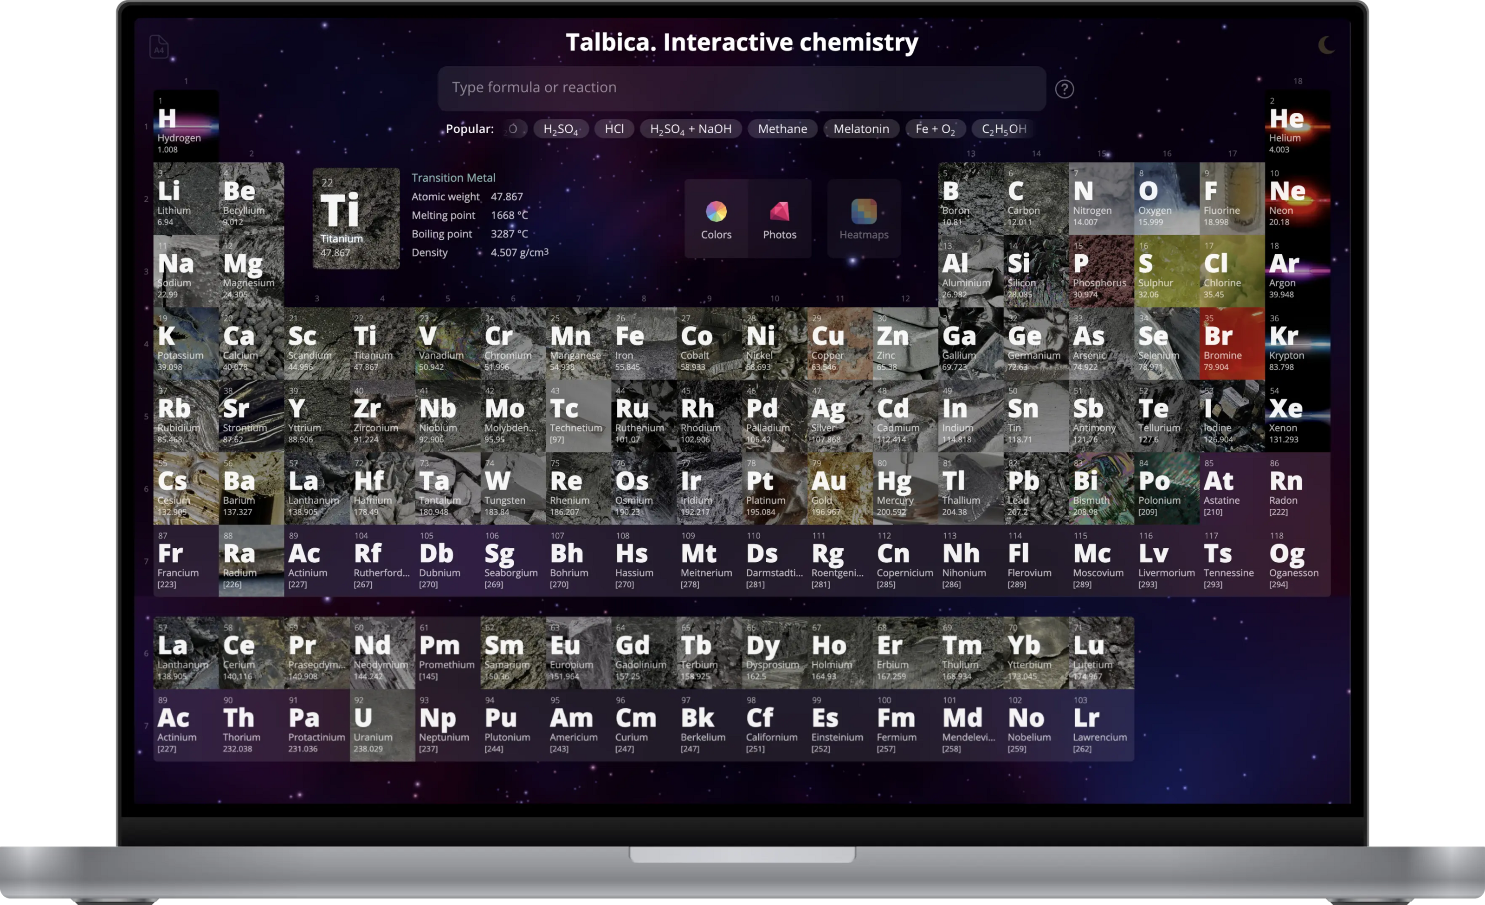Select the Xenon element tile

coord(1298,416)
